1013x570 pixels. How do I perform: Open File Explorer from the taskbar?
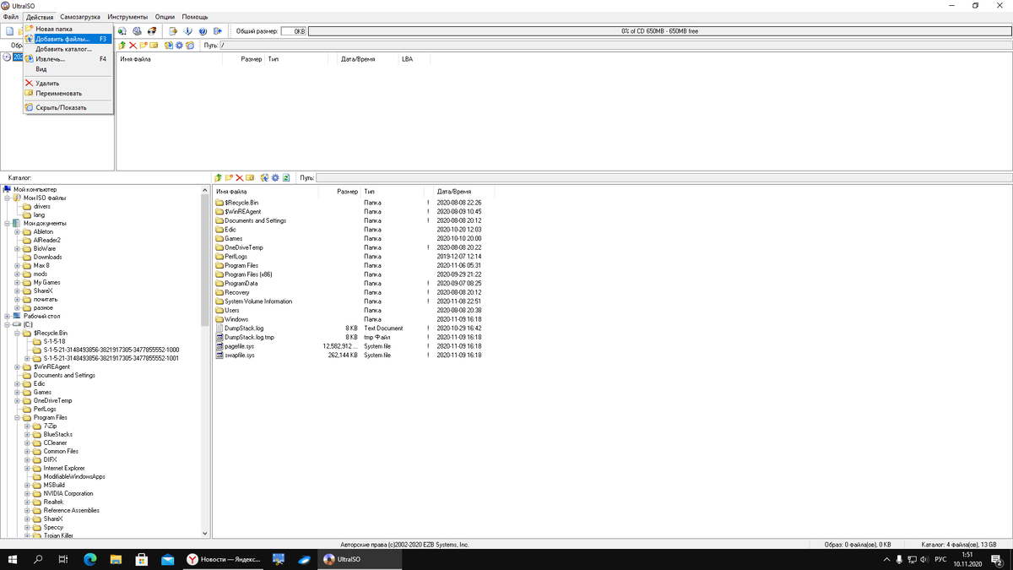(116, 559)
